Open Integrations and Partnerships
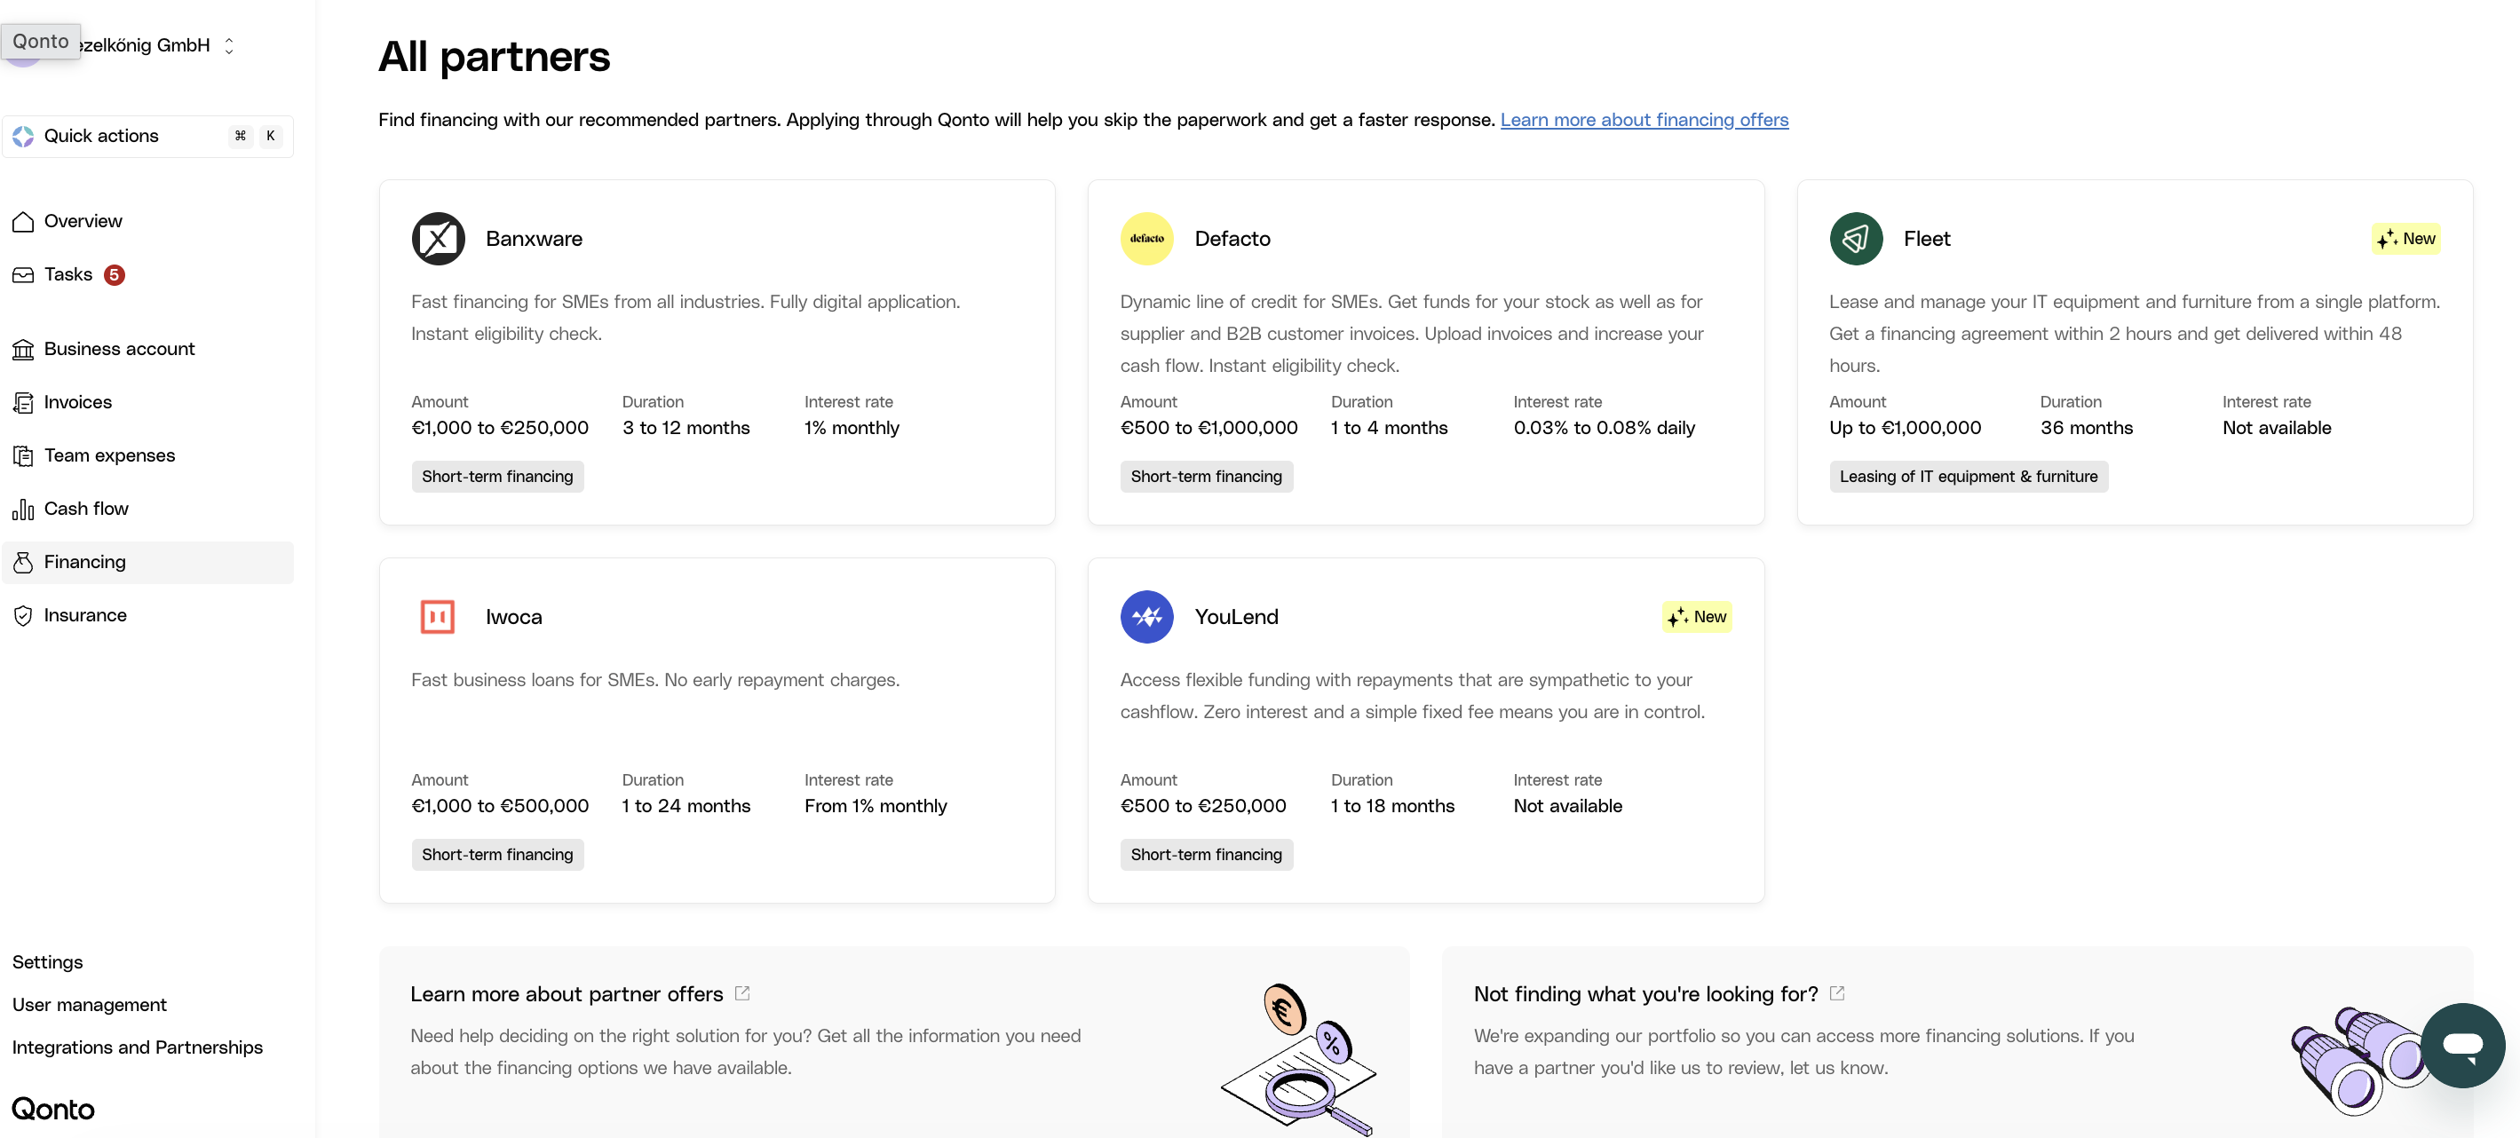 click(x=137, y=1048)
